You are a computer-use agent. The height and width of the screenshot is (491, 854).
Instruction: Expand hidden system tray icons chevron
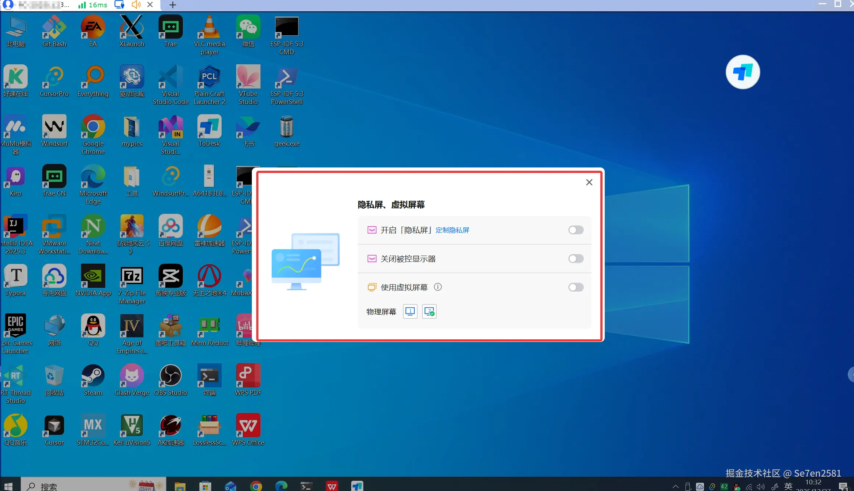675,487
